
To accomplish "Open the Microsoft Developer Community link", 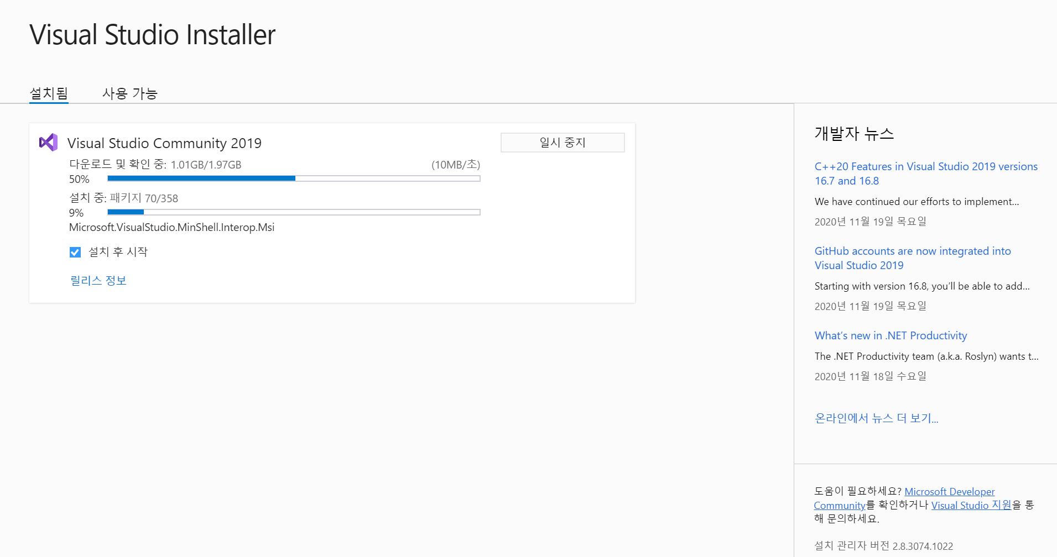I will (949, 491).
